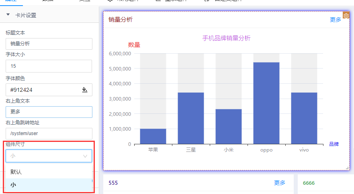Click the 三星 bar in chart
Screen dimensions: 354x194
[x=191, y=118]
